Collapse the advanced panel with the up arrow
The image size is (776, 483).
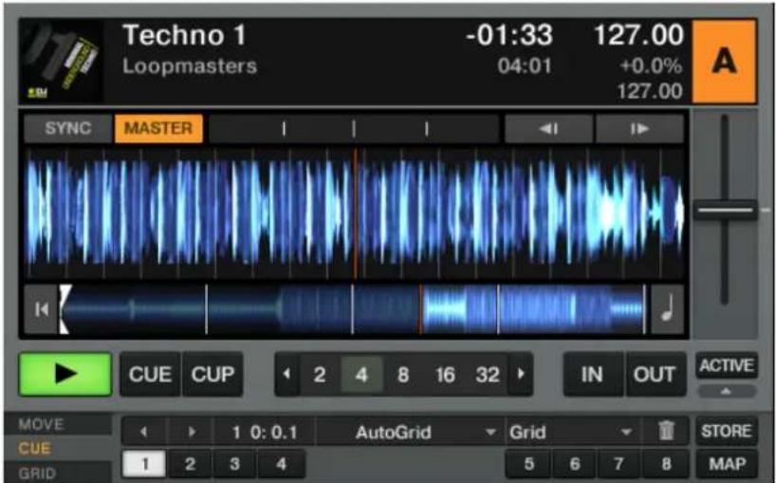tap(727, 391)
